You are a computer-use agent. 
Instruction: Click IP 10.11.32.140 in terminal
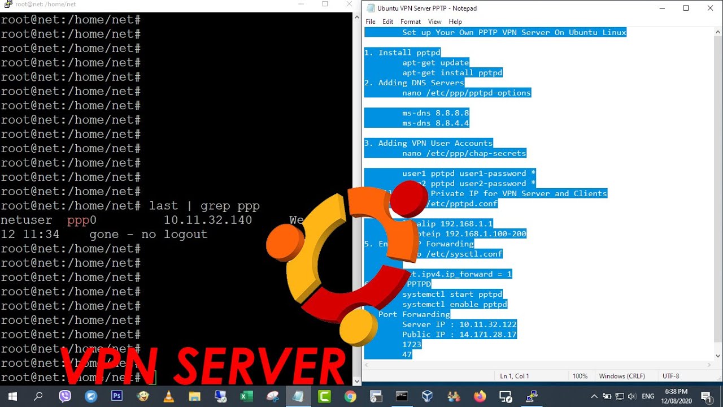(x=208, y=220)
